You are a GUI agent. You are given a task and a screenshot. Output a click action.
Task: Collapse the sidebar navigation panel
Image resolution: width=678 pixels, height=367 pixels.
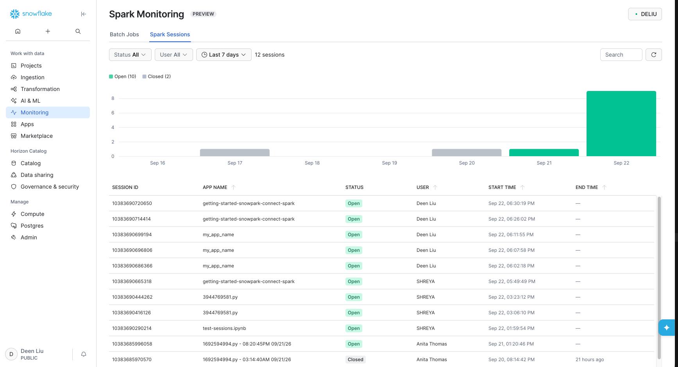[84, 14]
